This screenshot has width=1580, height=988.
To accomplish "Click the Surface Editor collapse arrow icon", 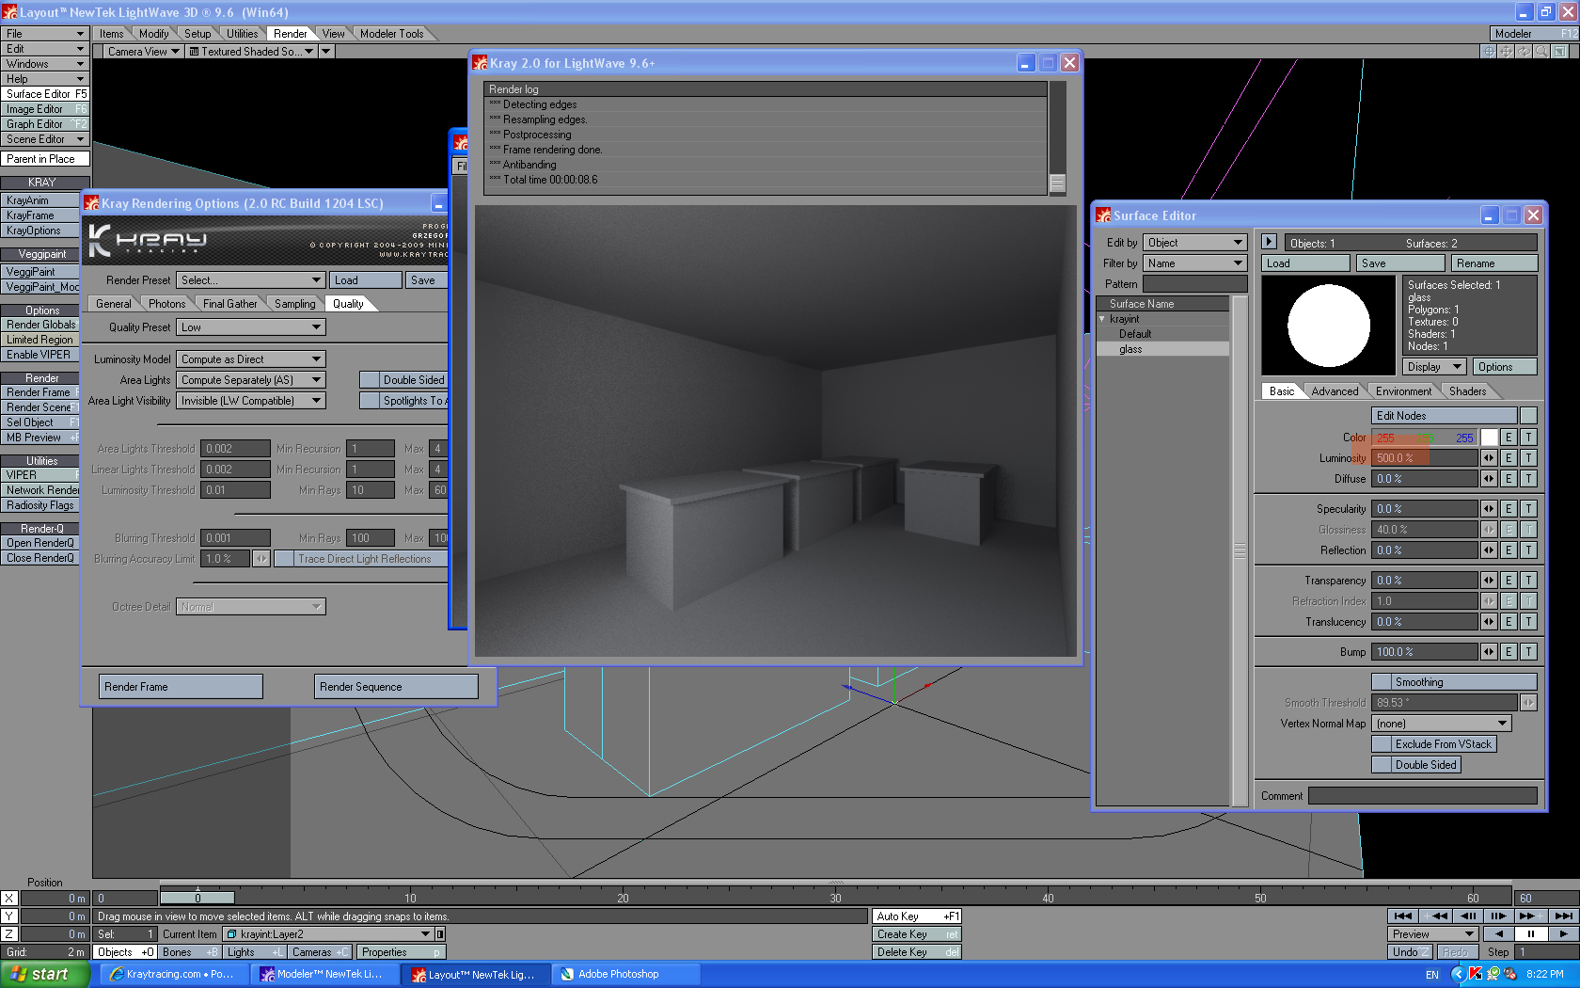I will (1269, 242).
